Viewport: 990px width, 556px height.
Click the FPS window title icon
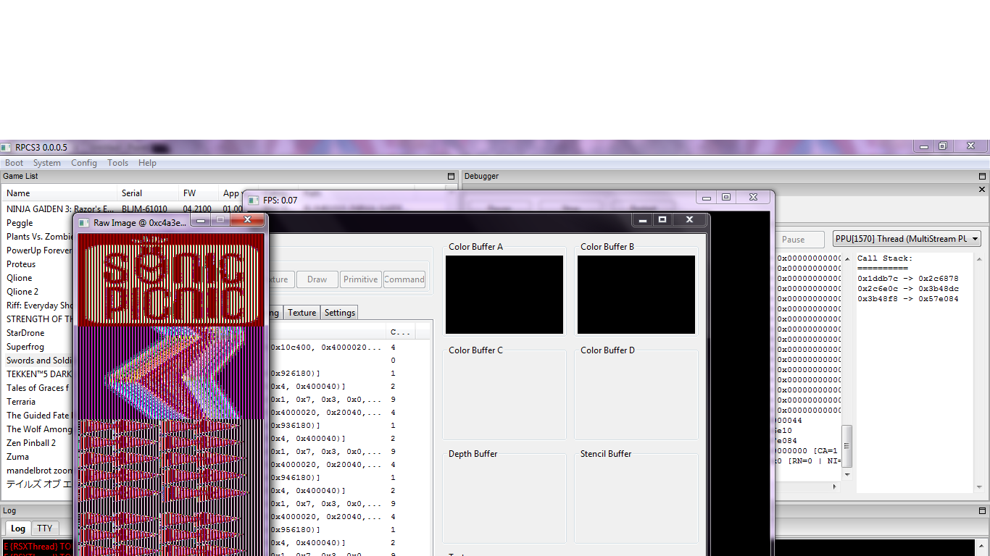click(253, 201)
